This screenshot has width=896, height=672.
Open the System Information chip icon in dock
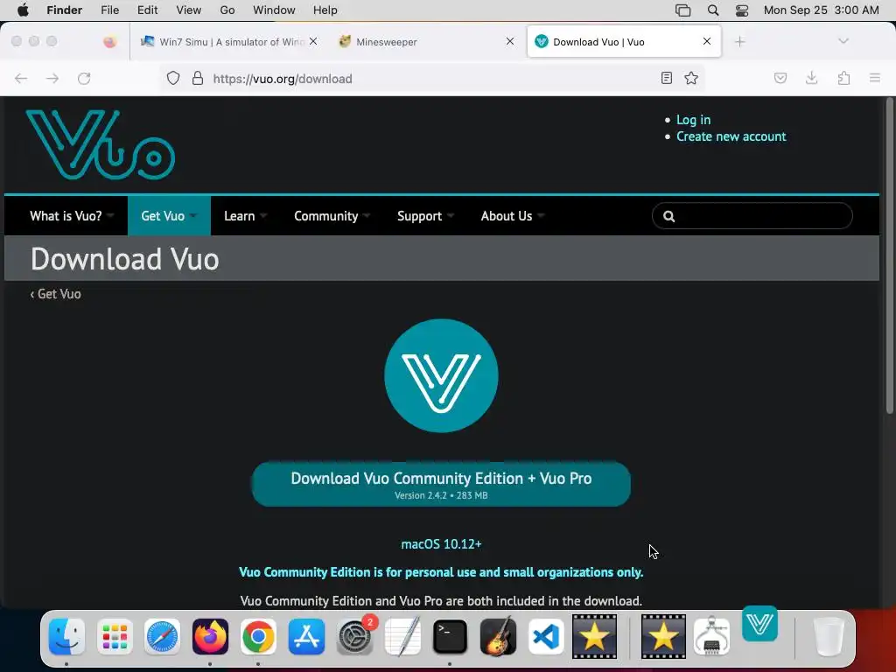711,637
